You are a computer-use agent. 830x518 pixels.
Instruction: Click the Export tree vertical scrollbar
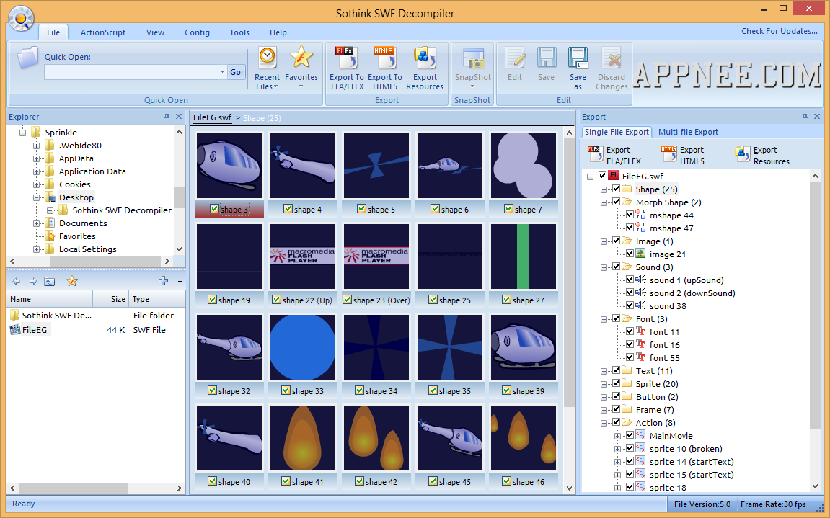pyautogui.click(x=815, y=305)
